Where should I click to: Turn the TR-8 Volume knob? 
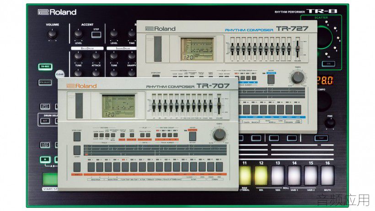(x=53, y=34)
